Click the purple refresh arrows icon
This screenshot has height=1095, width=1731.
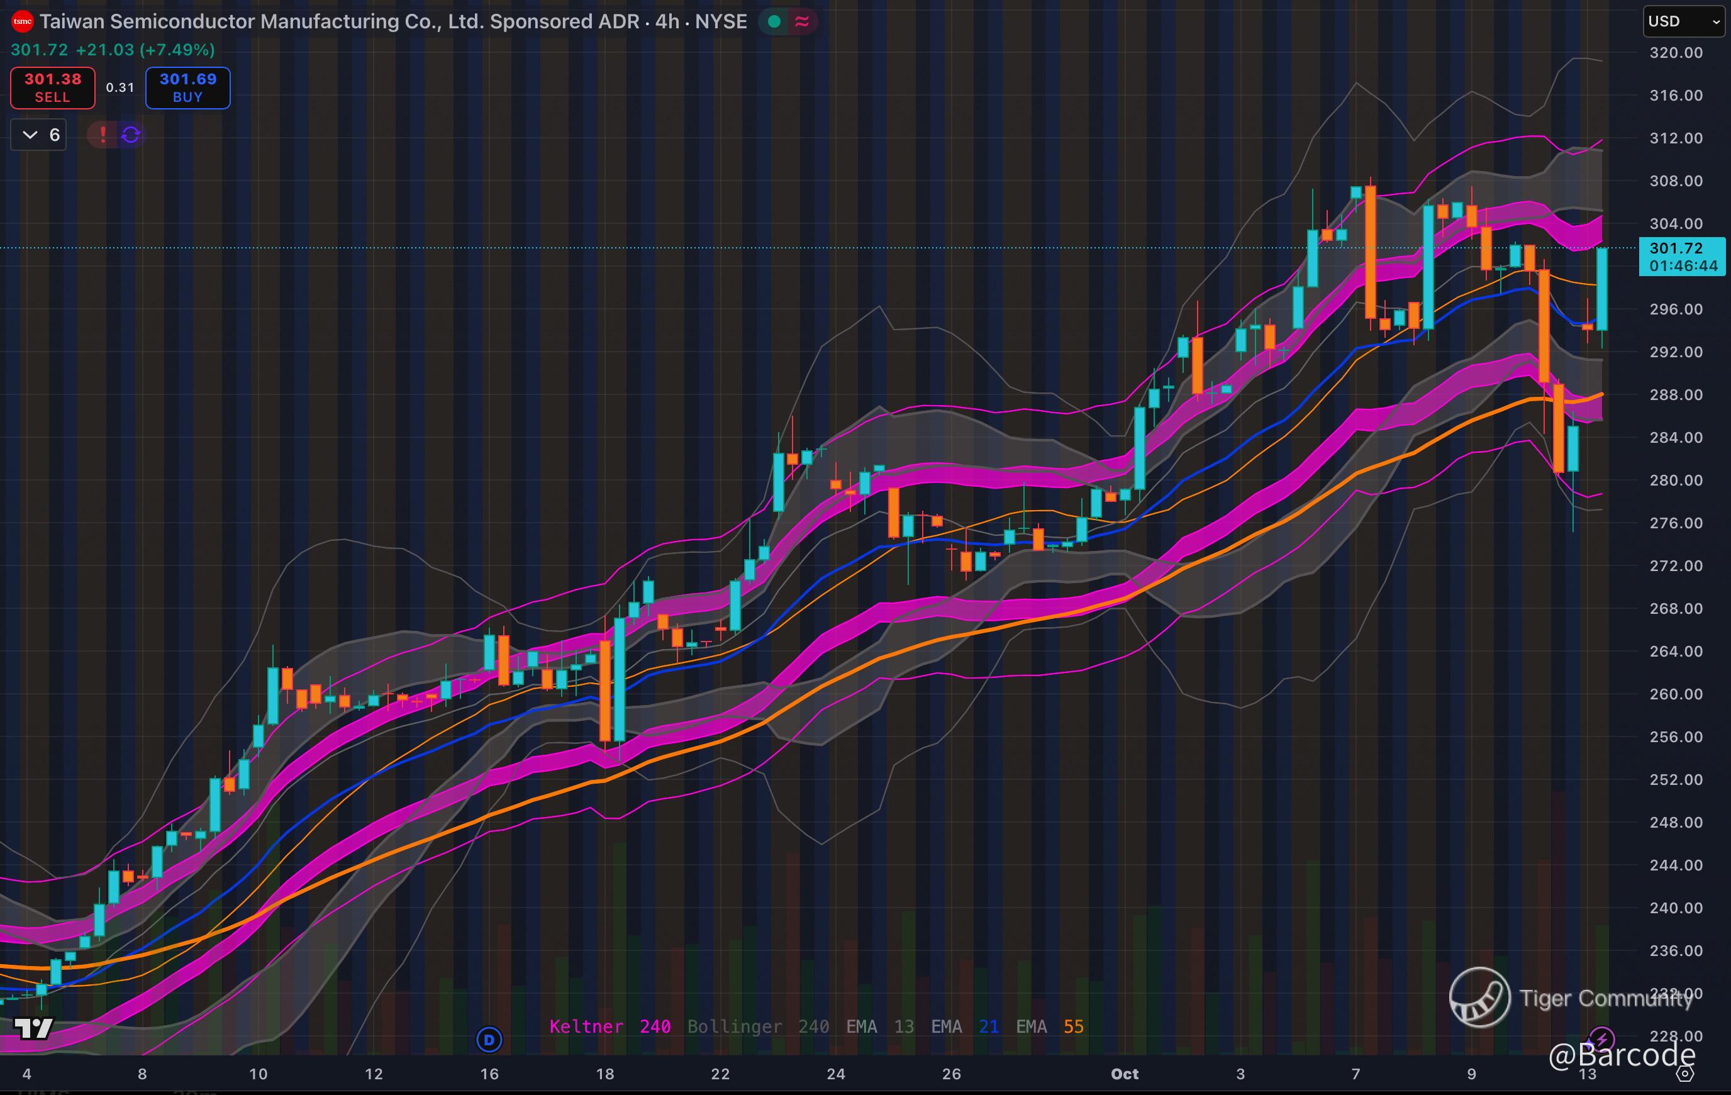click(x=131, y=135)
